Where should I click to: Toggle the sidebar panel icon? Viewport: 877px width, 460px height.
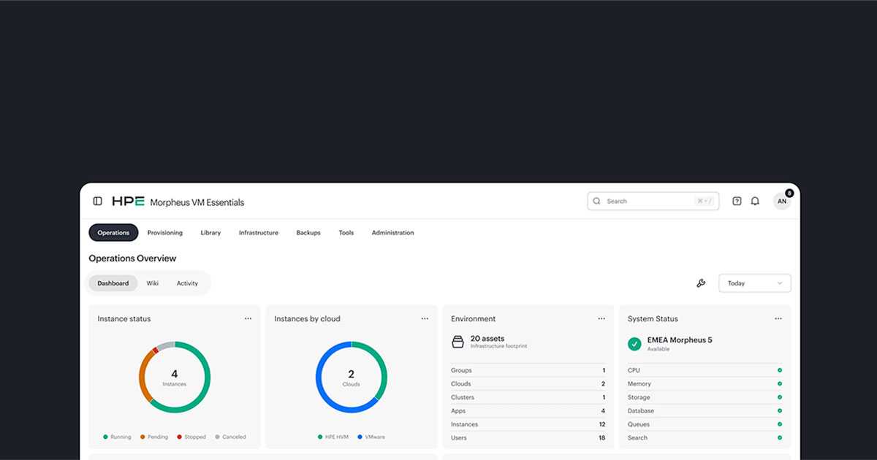[98, 202]
